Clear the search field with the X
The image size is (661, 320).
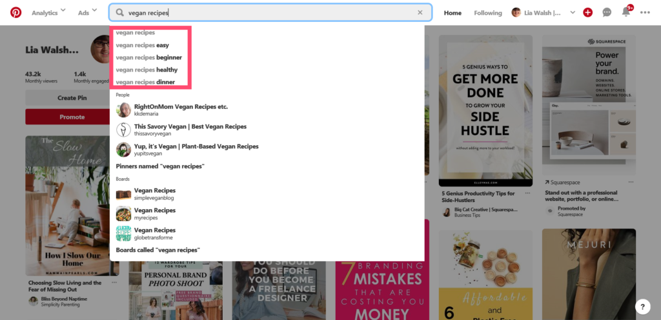[x=420, y=13]
